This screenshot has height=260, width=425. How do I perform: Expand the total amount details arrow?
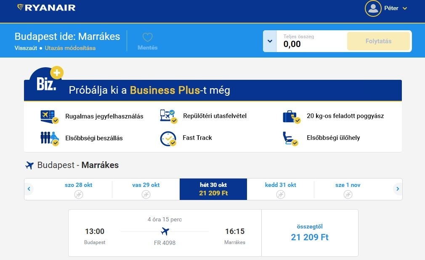click(270, 41)
